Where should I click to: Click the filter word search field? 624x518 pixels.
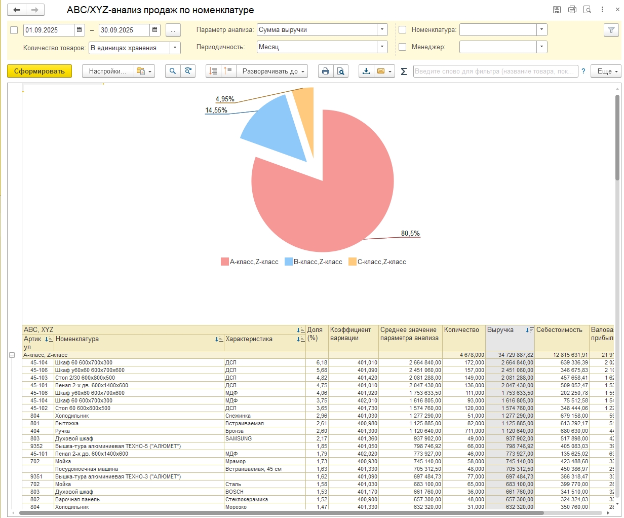(495, 71)
